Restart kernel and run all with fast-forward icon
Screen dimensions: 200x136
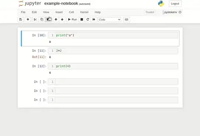[94, 20]
